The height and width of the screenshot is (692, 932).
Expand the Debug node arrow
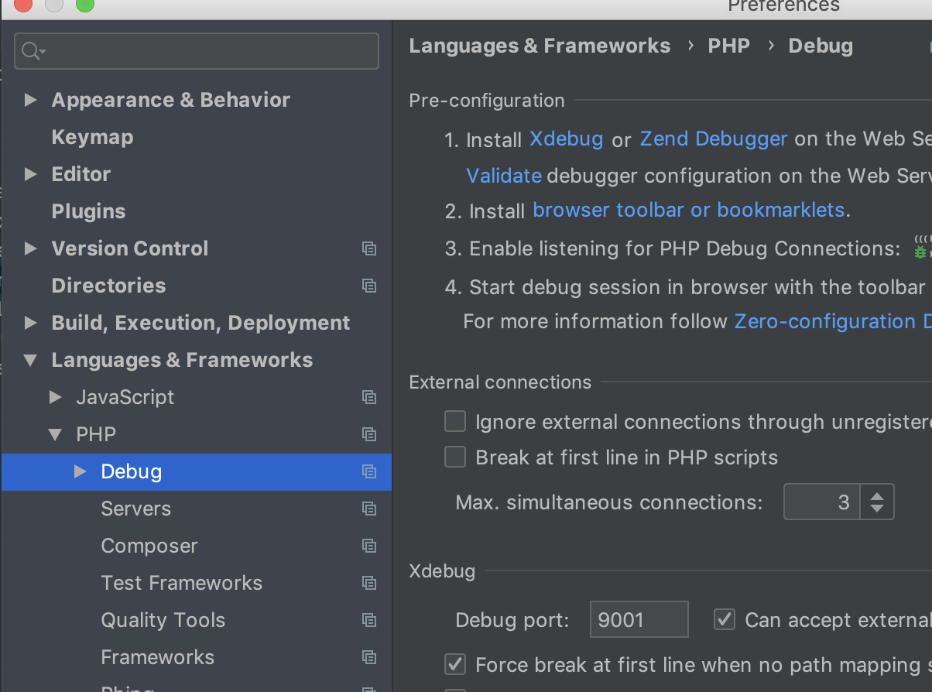pyautogui.click(x=81, y=471)
